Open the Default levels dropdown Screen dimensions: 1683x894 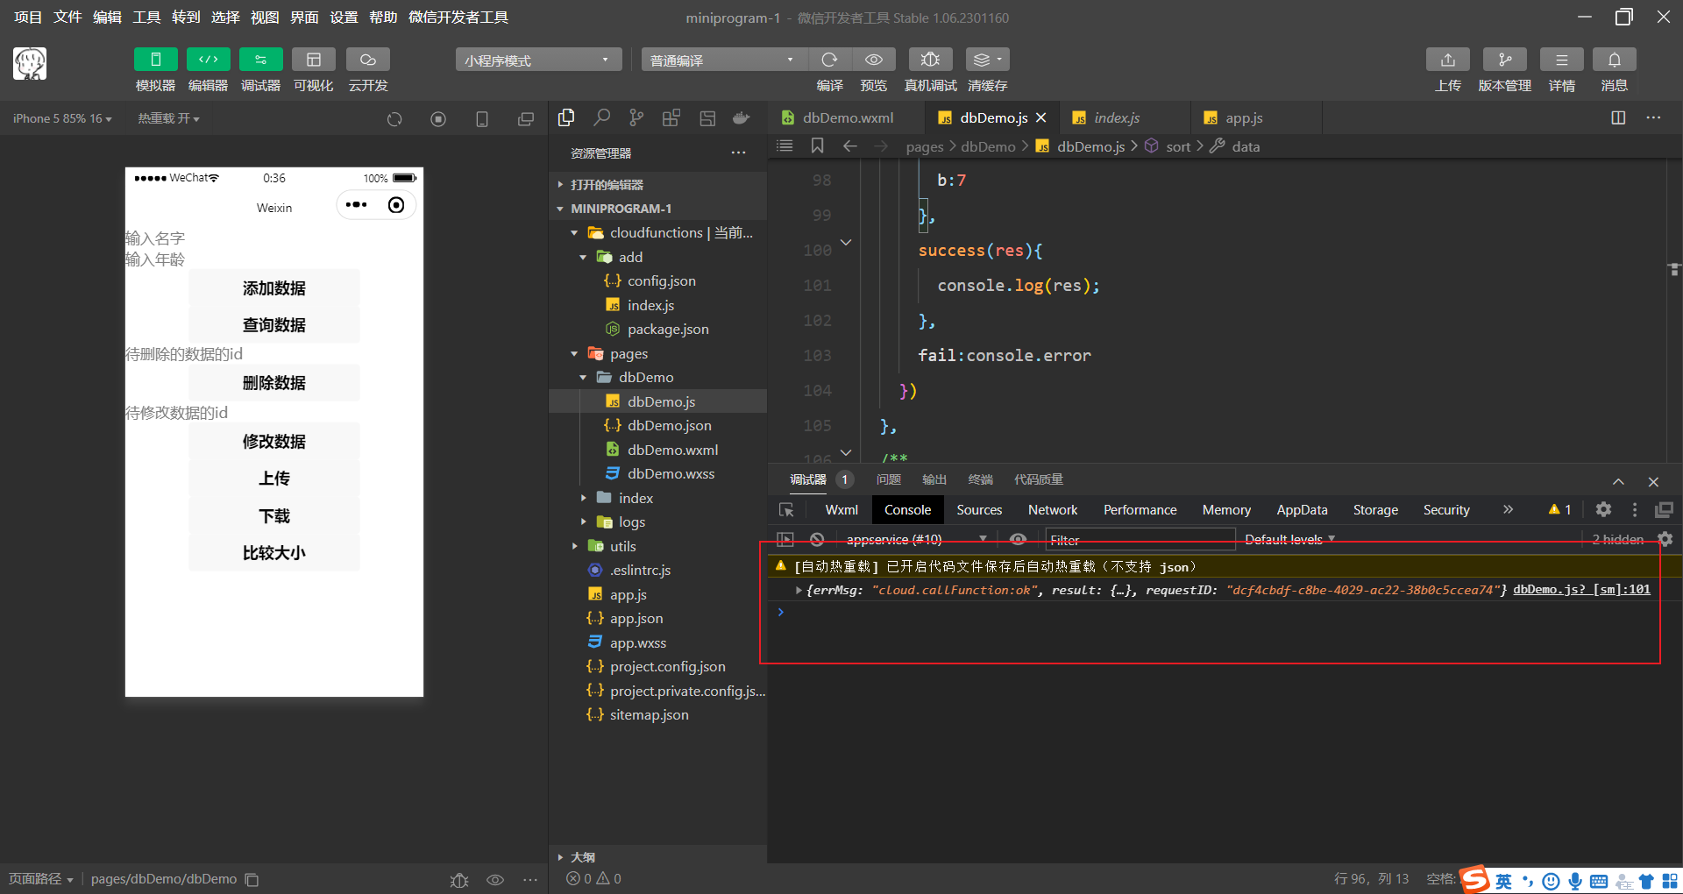coord(1289,539)
